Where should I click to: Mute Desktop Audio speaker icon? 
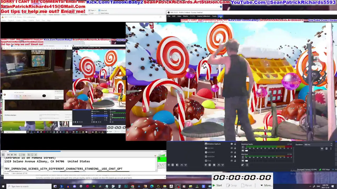click(x=243, y=151)
